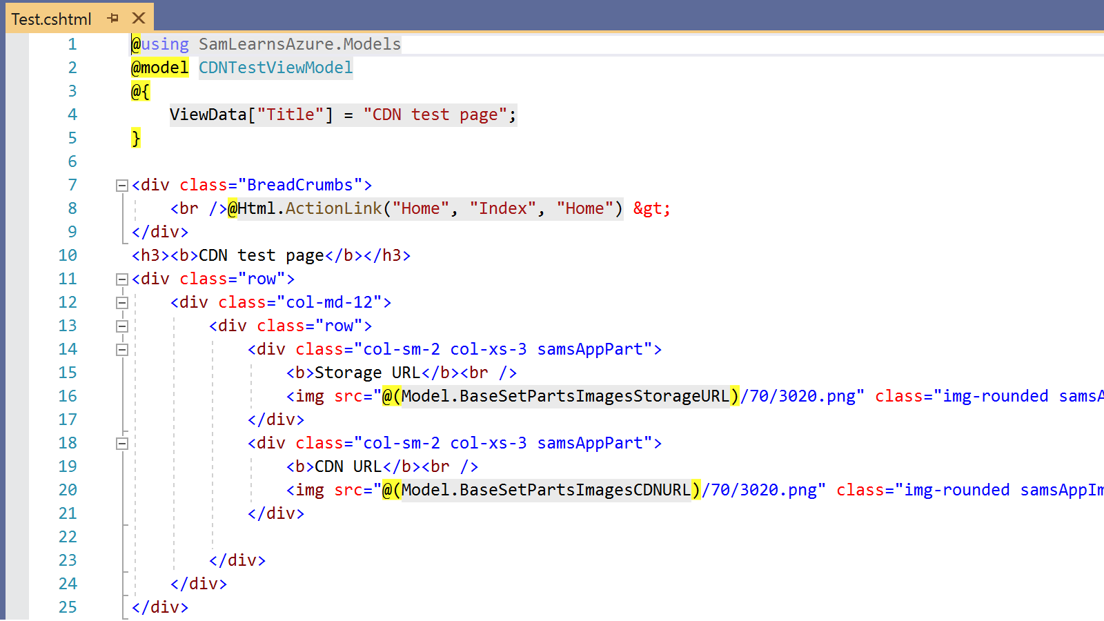This screenshot has height=621, width=1104.
Task: Click Model.BaseSetPartsImagesStorageURL expression
Action: tap(564, 396)
